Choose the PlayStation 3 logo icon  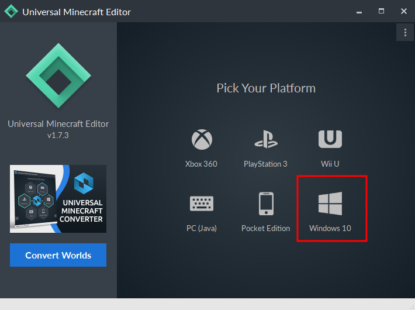[x=266, y=139]
